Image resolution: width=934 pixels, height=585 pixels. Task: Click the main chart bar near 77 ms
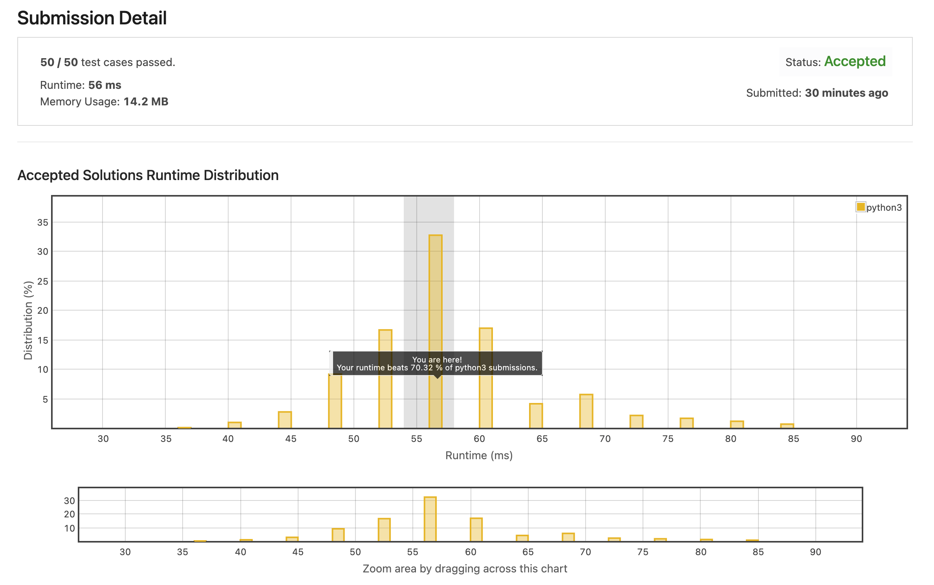[687, 423]
